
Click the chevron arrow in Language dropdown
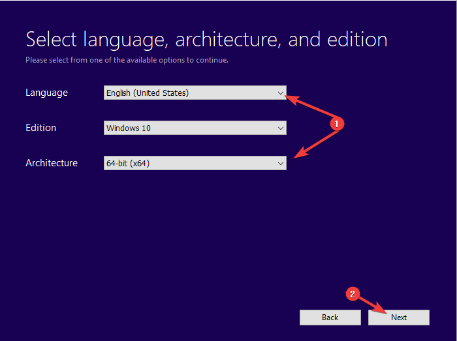coord(280,93)
